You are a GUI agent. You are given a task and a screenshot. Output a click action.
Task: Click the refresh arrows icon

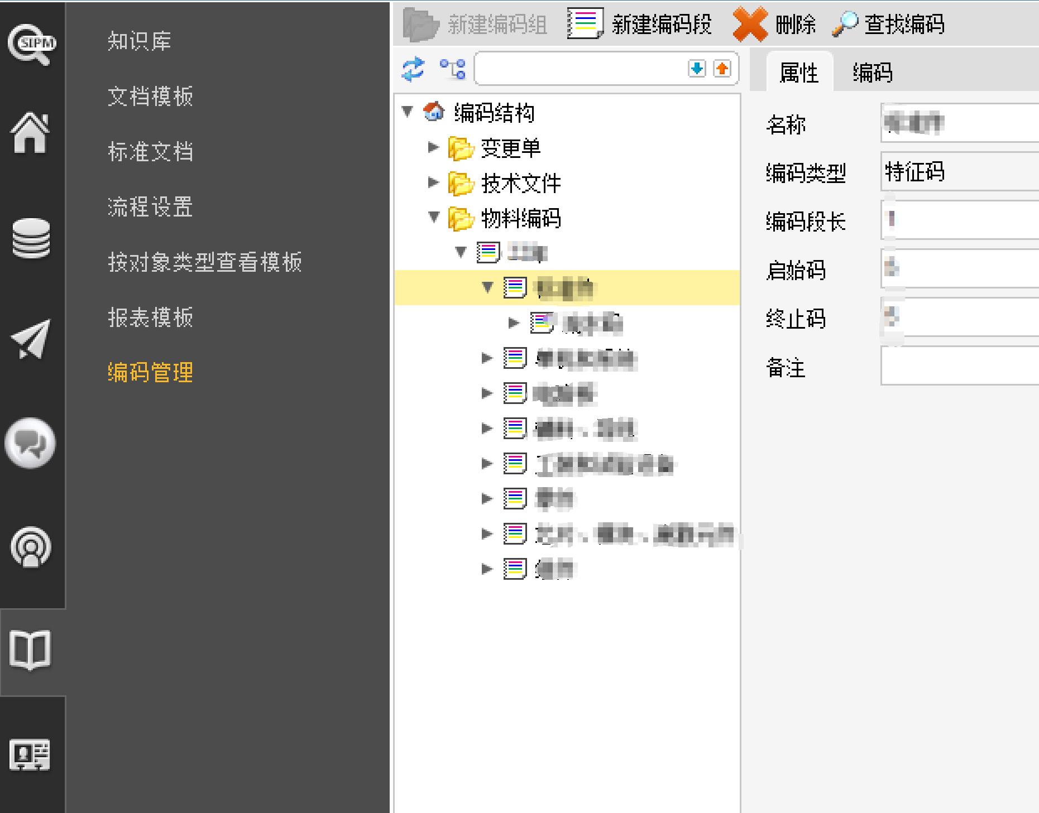pos(414,69)
